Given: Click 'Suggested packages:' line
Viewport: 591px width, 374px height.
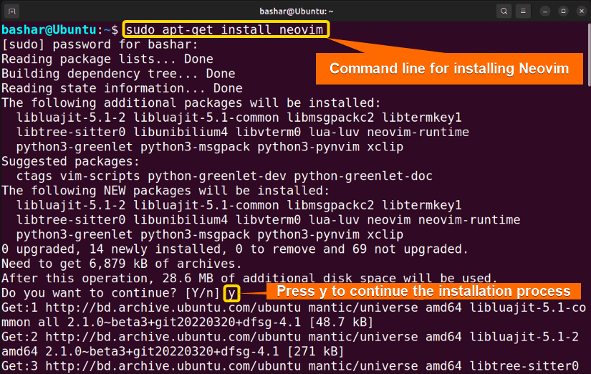Looking at the screenshot, I should tap(70, 161).
